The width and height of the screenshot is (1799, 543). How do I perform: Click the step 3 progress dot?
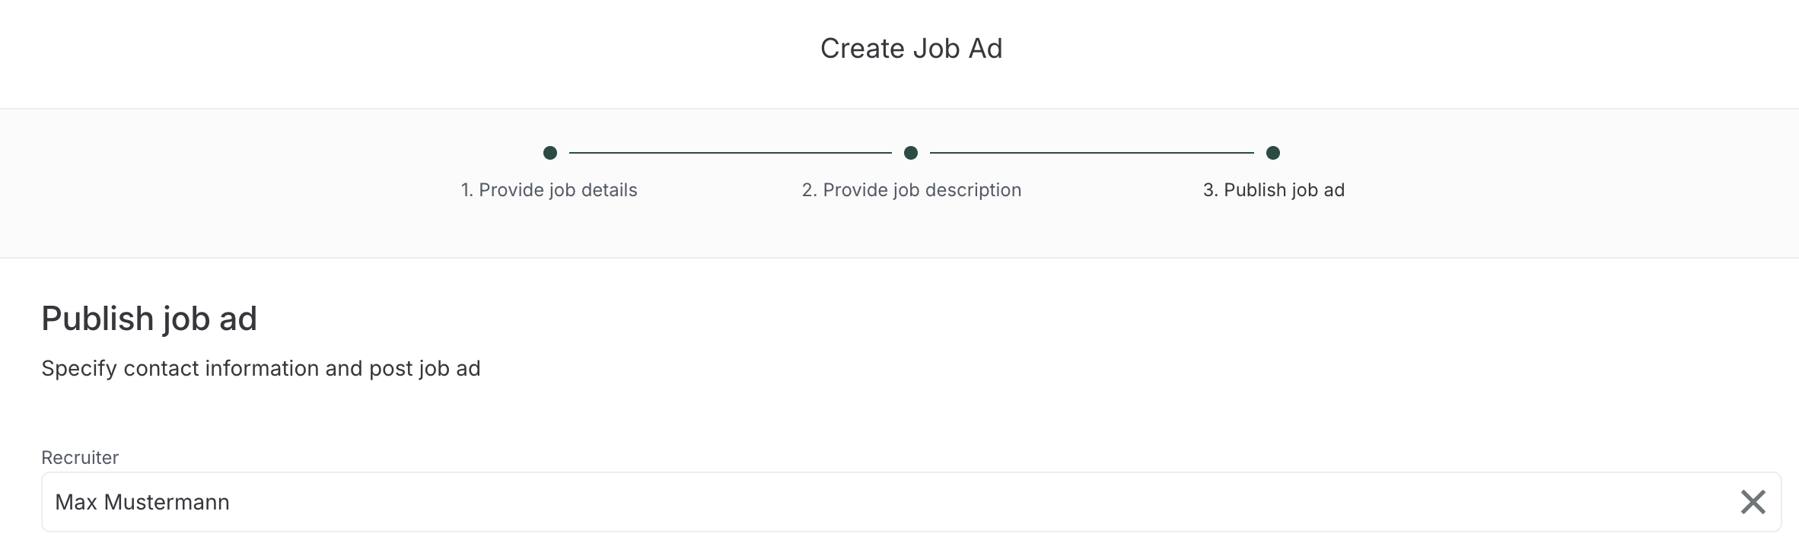point(1273,153)
